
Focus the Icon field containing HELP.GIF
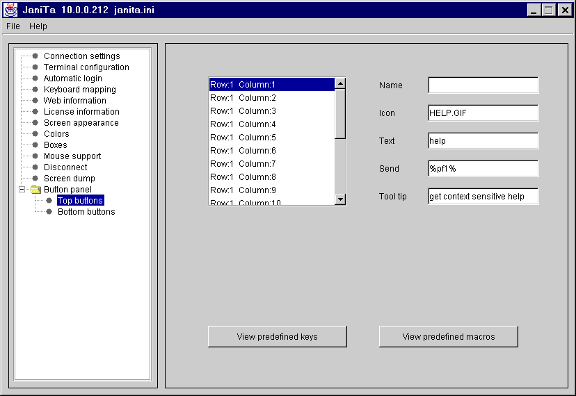pos(483,113)
